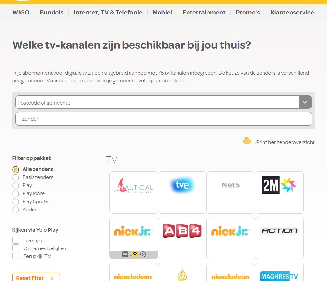Open the Al Jazeera channel card
Viewport: 327px width, 281px height.
point(182,272)
